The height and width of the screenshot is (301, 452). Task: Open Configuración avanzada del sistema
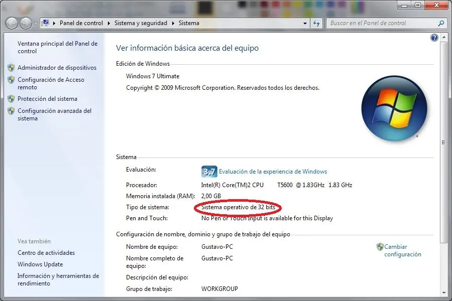tap(54, 114)
